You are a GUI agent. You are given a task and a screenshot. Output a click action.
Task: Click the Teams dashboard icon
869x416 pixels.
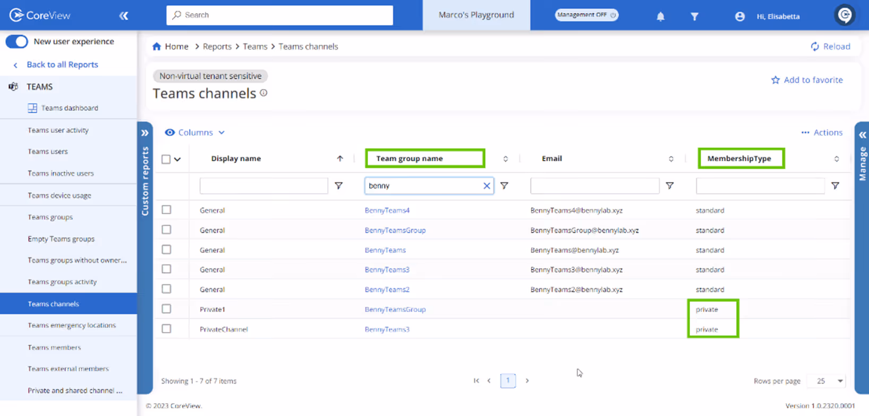(32, 108)
